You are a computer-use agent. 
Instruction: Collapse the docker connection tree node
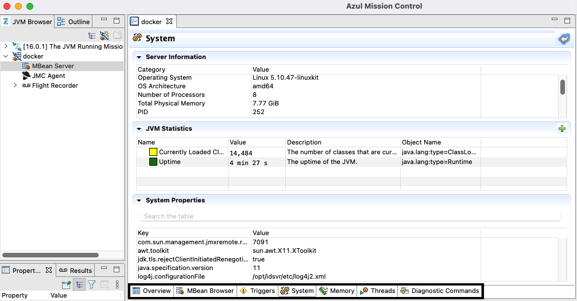point(6,56)
